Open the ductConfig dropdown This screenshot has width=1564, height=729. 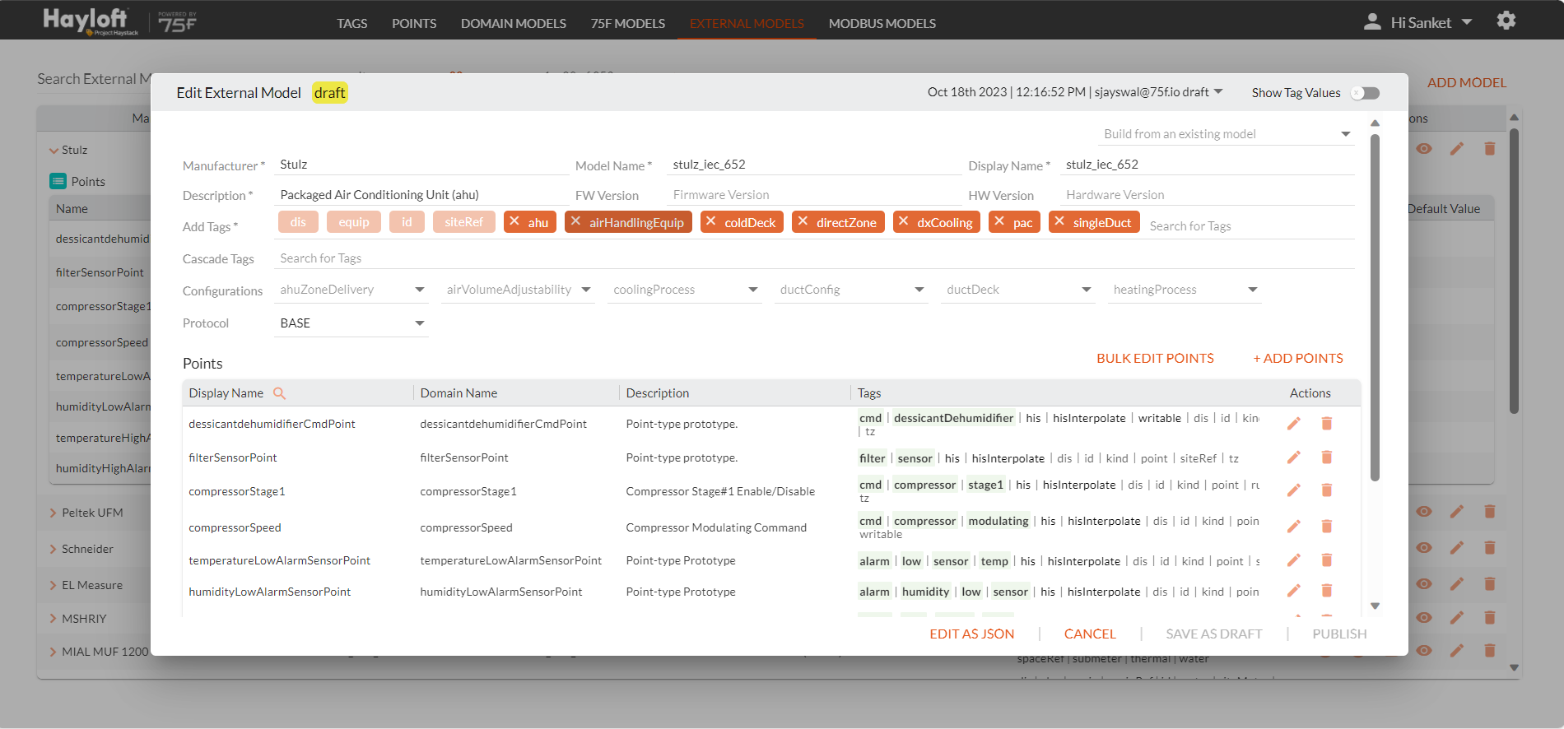[x=851, y=290]
